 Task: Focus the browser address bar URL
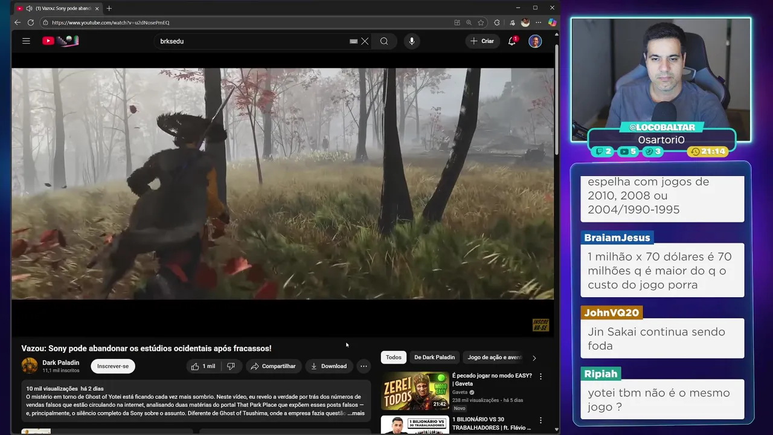coord(111,22)
